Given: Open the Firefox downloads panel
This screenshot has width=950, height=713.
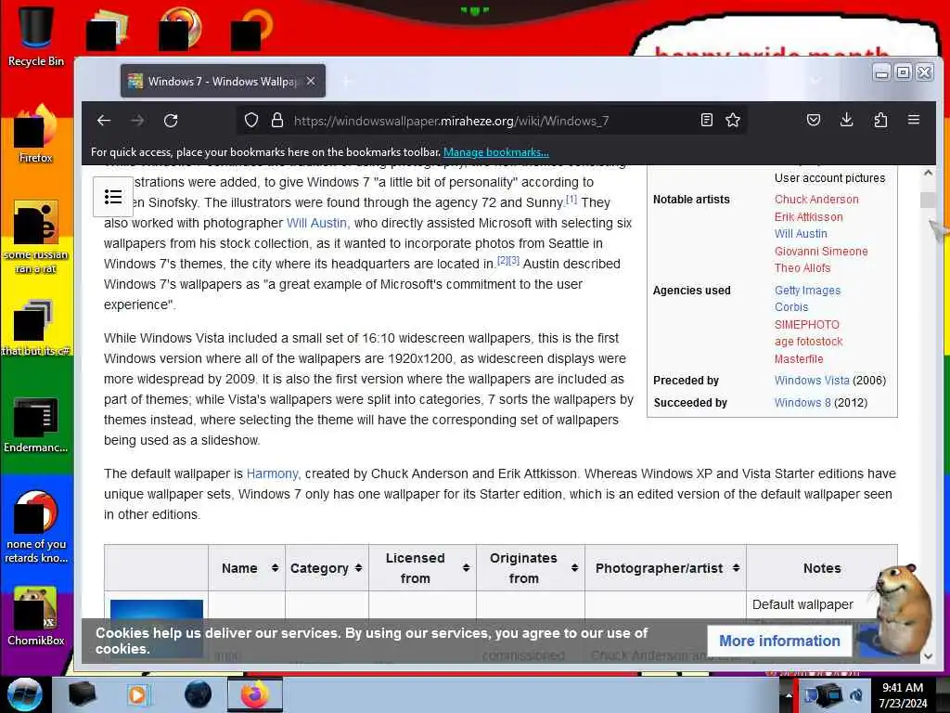Looking at the screenshot, I should click(x=847, y=120).
